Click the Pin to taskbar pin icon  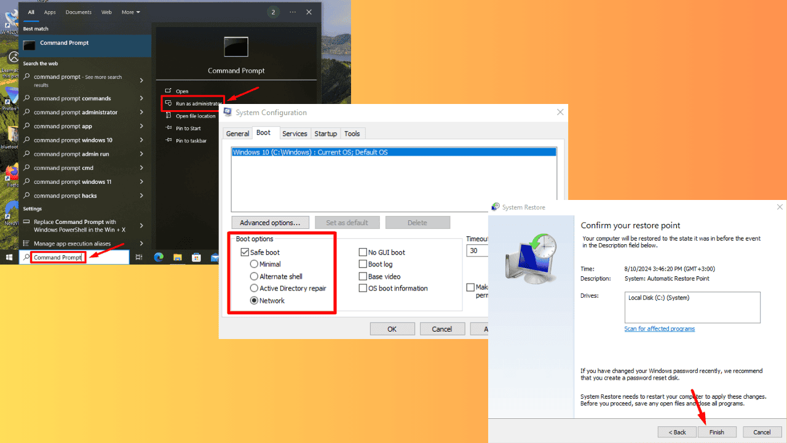[x=168, y=140]
